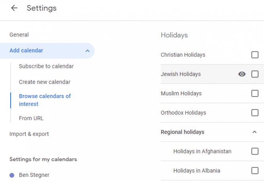Collapse the Add calendar section chevron
Image resolution: width=264 pixels, height=182 pixels.
[87, 51]
